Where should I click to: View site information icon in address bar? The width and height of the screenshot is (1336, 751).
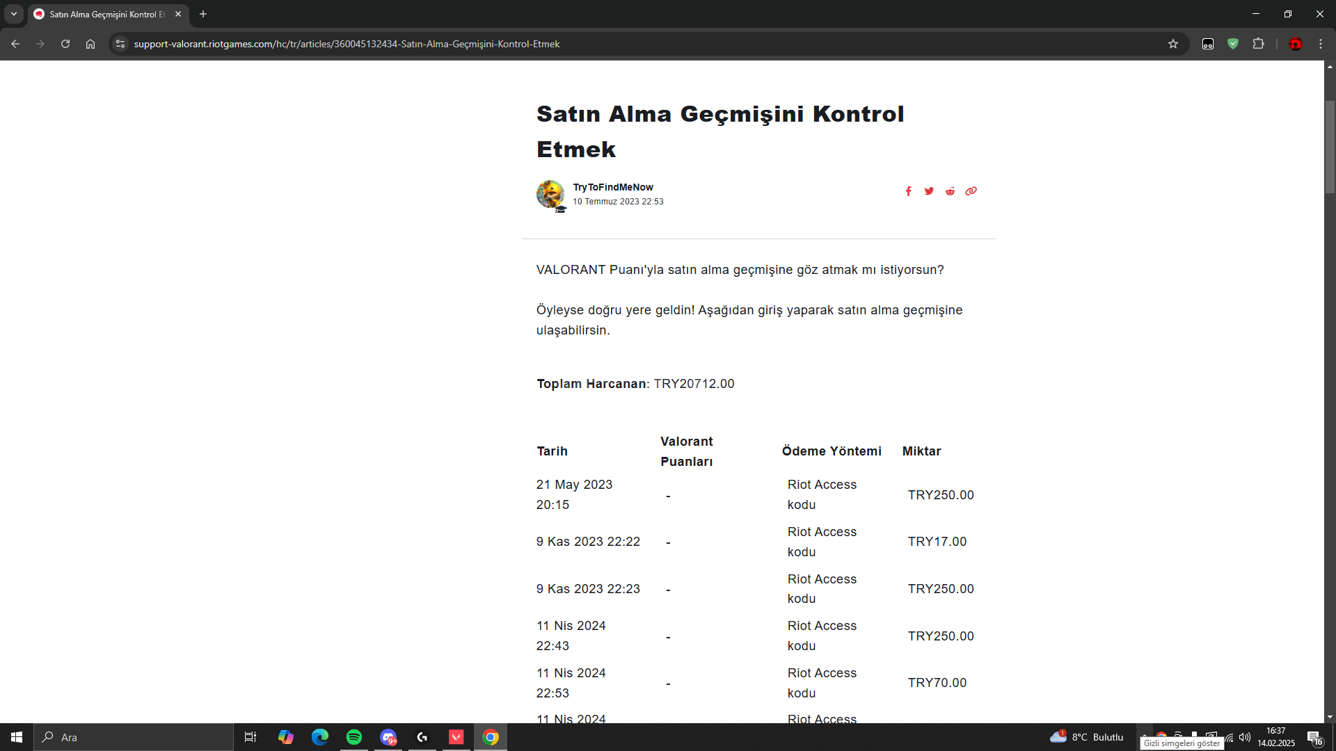120,44
